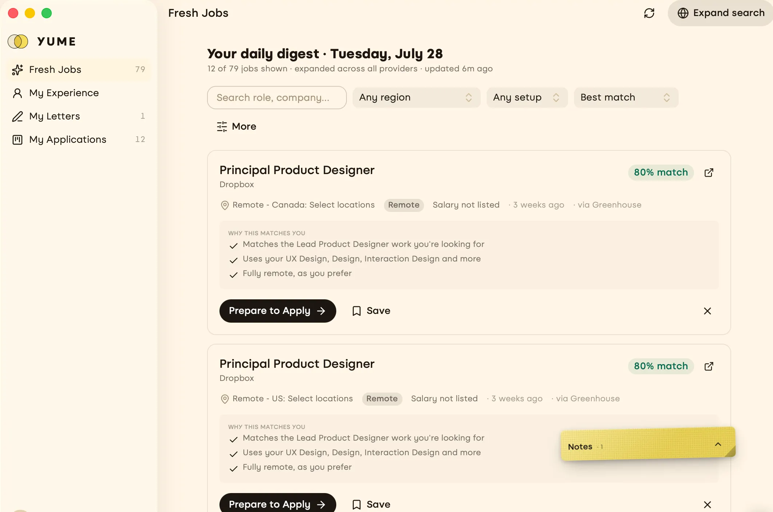
Task: Click the More filters sliders icon
Action: click(x=222, y=126)
